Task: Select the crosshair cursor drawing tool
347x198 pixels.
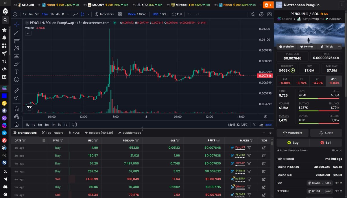Action: point(17,25)
